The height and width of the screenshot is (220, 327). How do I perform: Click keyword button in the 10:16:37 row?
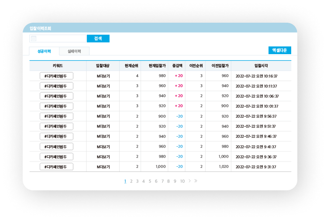coord(56,76)
